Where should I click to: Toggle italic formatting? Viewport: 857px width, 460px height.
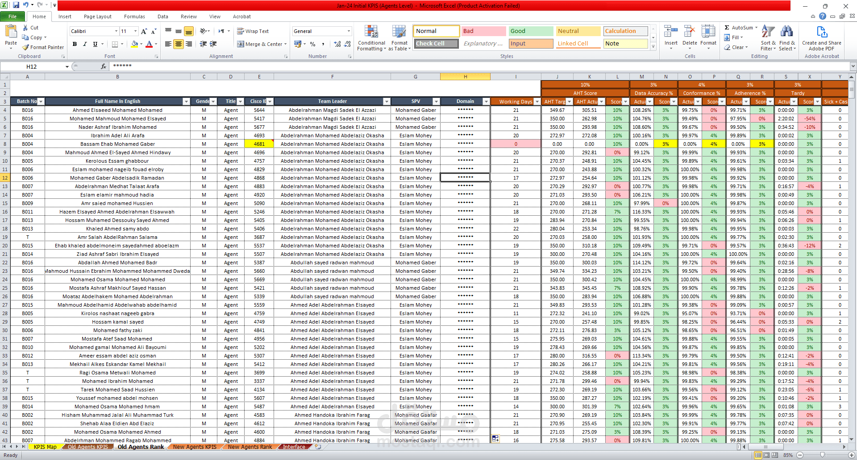point(85,44)
